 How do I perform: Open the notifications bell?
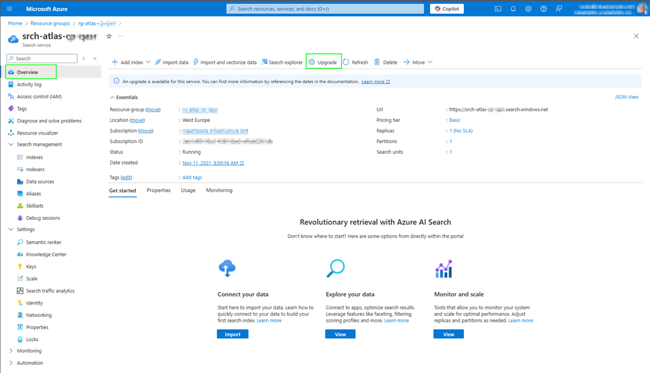pyautogui.click(x=513, y=9)
